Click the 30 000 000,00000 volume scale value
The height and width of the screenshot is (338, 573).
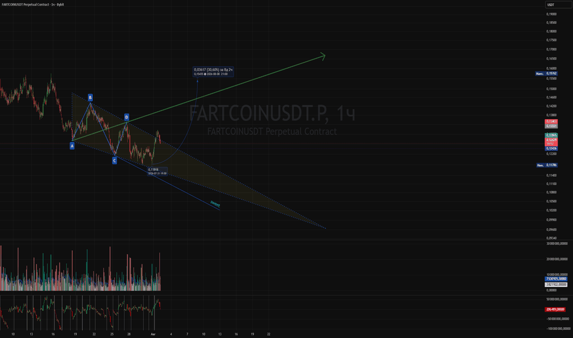[557, 243]
